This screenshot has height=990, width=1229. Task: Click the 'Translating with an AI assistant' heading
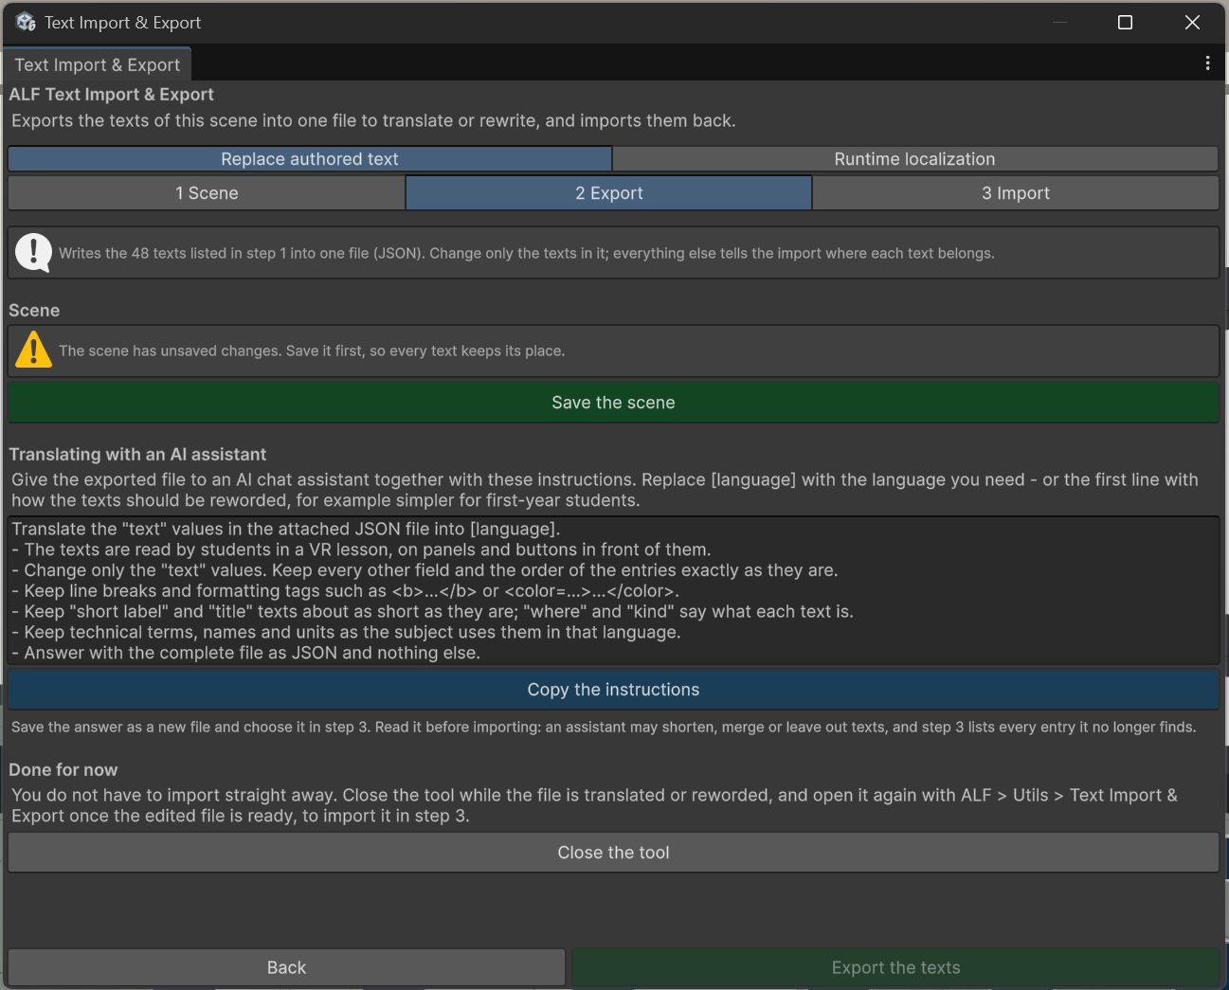click(137, 455)
